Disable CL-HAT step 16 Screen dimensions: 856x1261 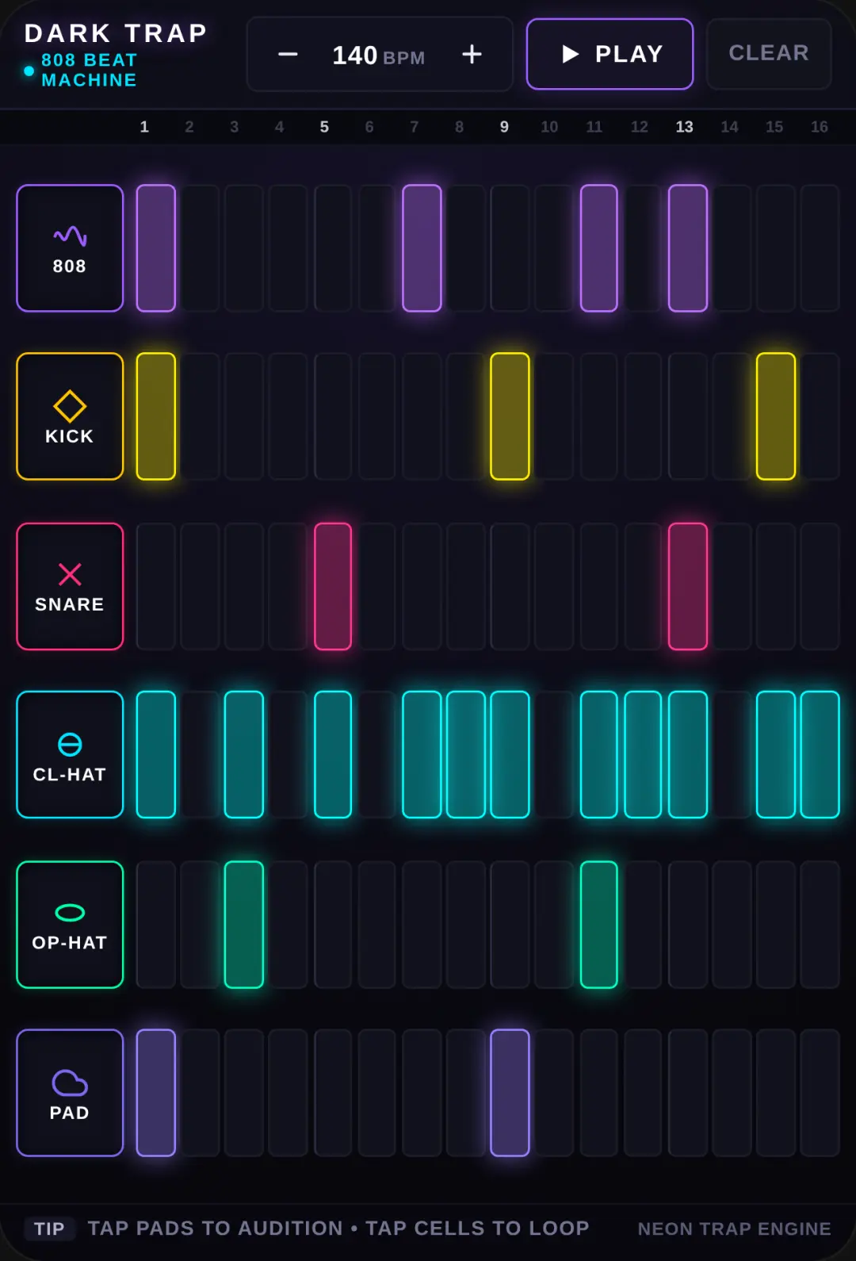point(820,754)
